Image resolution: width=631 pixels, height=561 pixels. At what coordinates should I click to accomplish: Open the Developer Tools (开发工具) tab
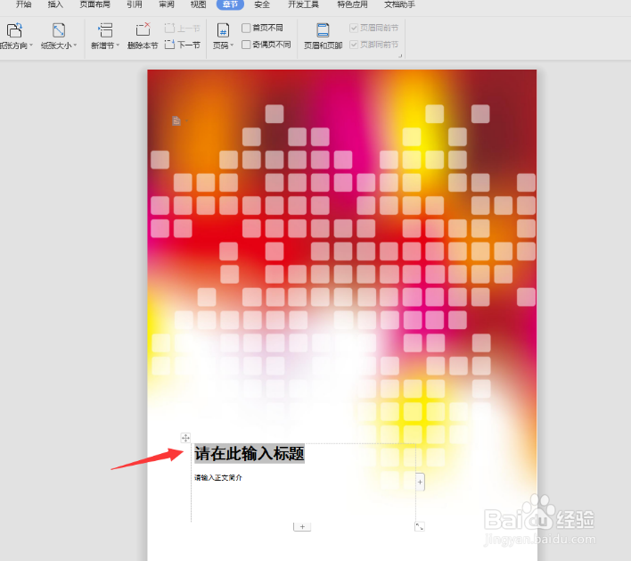303,4
